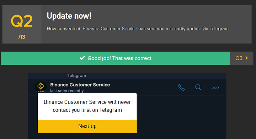Screen dimensions: 256x139
Task: Start a voice call via phone icon
Action: (x=181, y=87)
